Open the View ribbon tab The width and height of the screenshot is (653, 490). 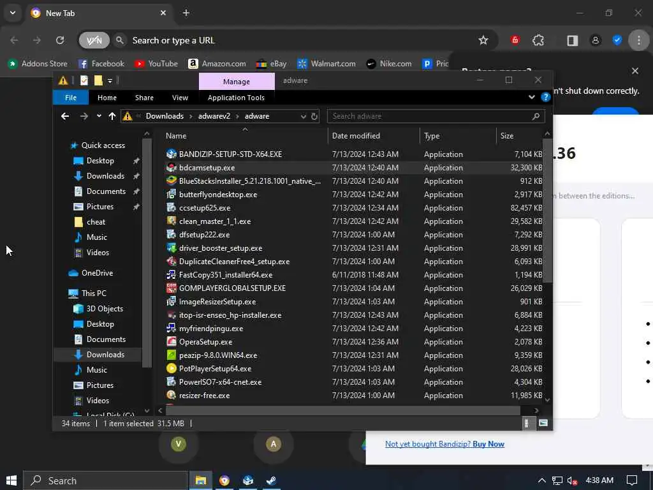[x=180, y=98]
